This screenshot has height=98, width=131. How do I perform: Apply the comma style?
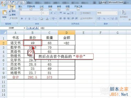click(108, 19)
